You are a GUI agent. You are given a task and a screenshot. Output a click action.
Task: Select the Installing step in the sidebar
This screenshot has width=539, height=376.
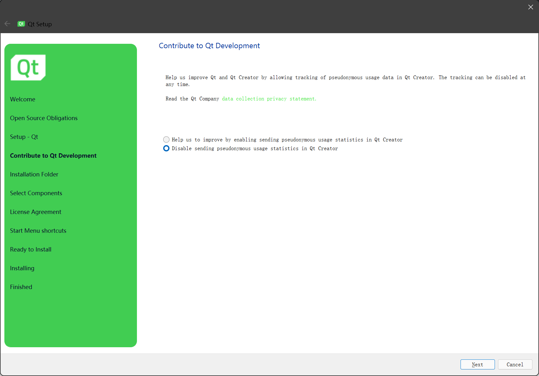22,268
